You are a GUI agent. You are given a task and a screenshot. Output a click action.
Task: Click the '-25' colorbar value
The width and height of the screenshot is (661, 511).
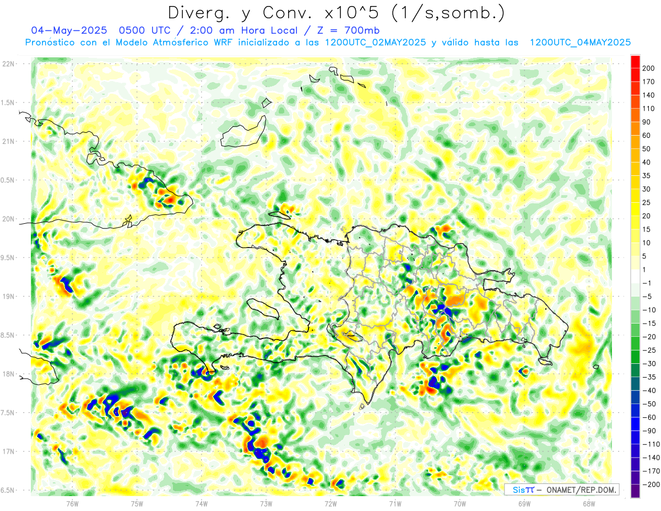(x=648, y=350)
